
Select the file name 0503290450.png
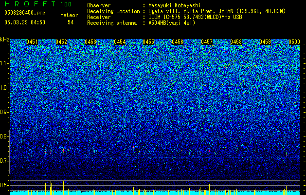pyautogui.click(x=25, y=13)
